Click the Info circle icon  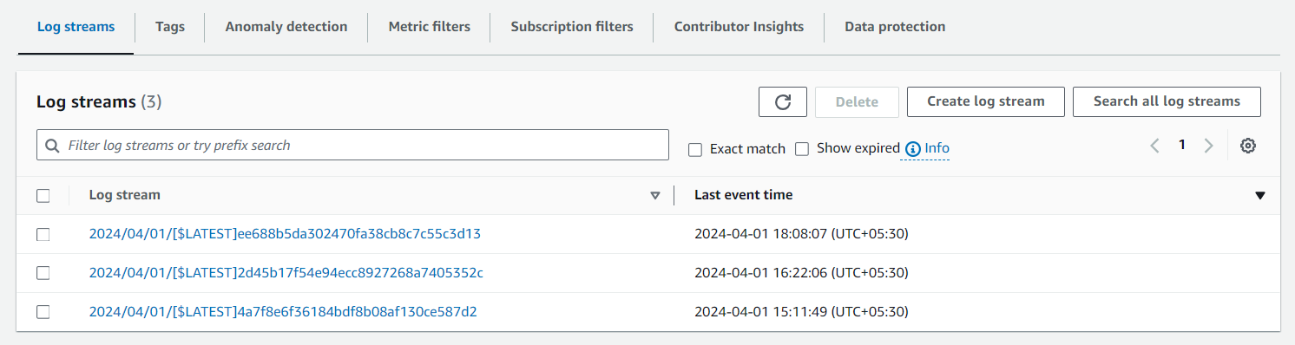[x=912, y=149]
